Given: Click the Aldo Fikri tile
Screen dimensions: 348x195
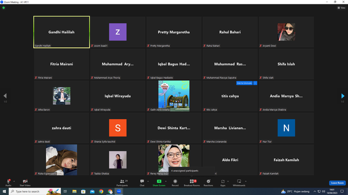Looking at the screenshot, I should [x=230, y=160].
